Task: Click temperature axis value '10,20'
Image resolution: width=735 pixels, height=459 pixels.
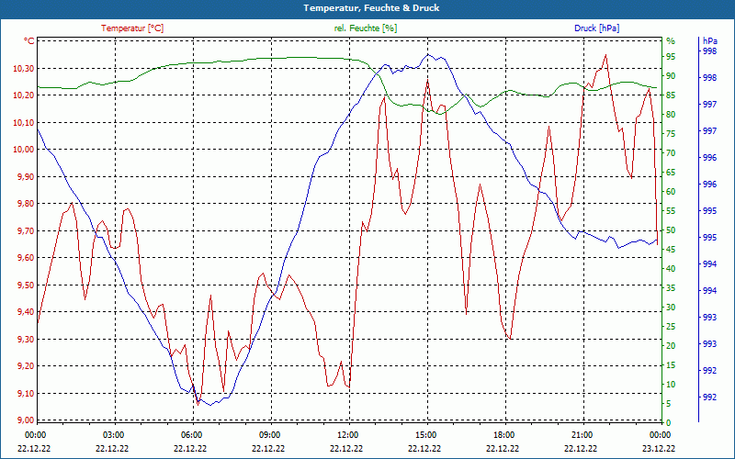Action: pos(24,95)
